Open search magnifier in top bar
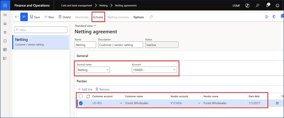The height and width of the screenshot is (118, 284). (x=257, y=6)
